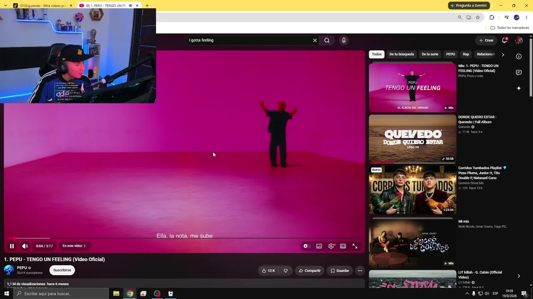The height and width of the screenshot is (299, 533).
Task: Expand the 'En este video' chapters
Action: click(74, 246)
